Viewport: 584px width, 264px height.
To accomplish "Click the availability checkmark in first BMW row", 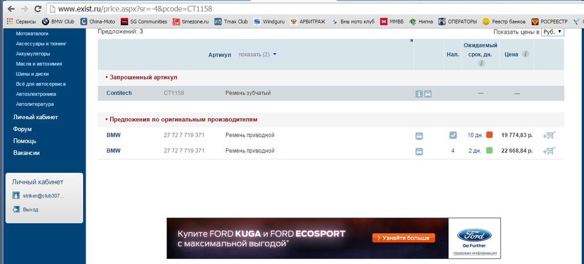I will pyautogui.click(x=453, y=135).
